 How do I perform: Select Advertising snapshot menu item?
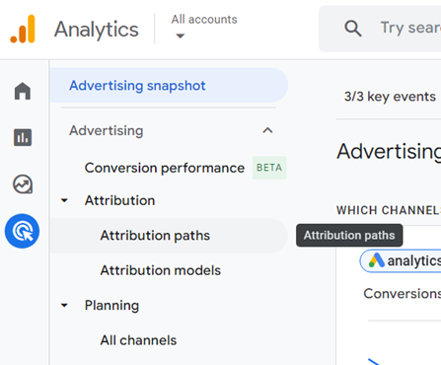[169, 86]
